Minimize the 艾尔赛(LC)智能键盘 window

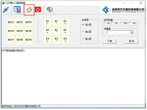click(124, 3)
